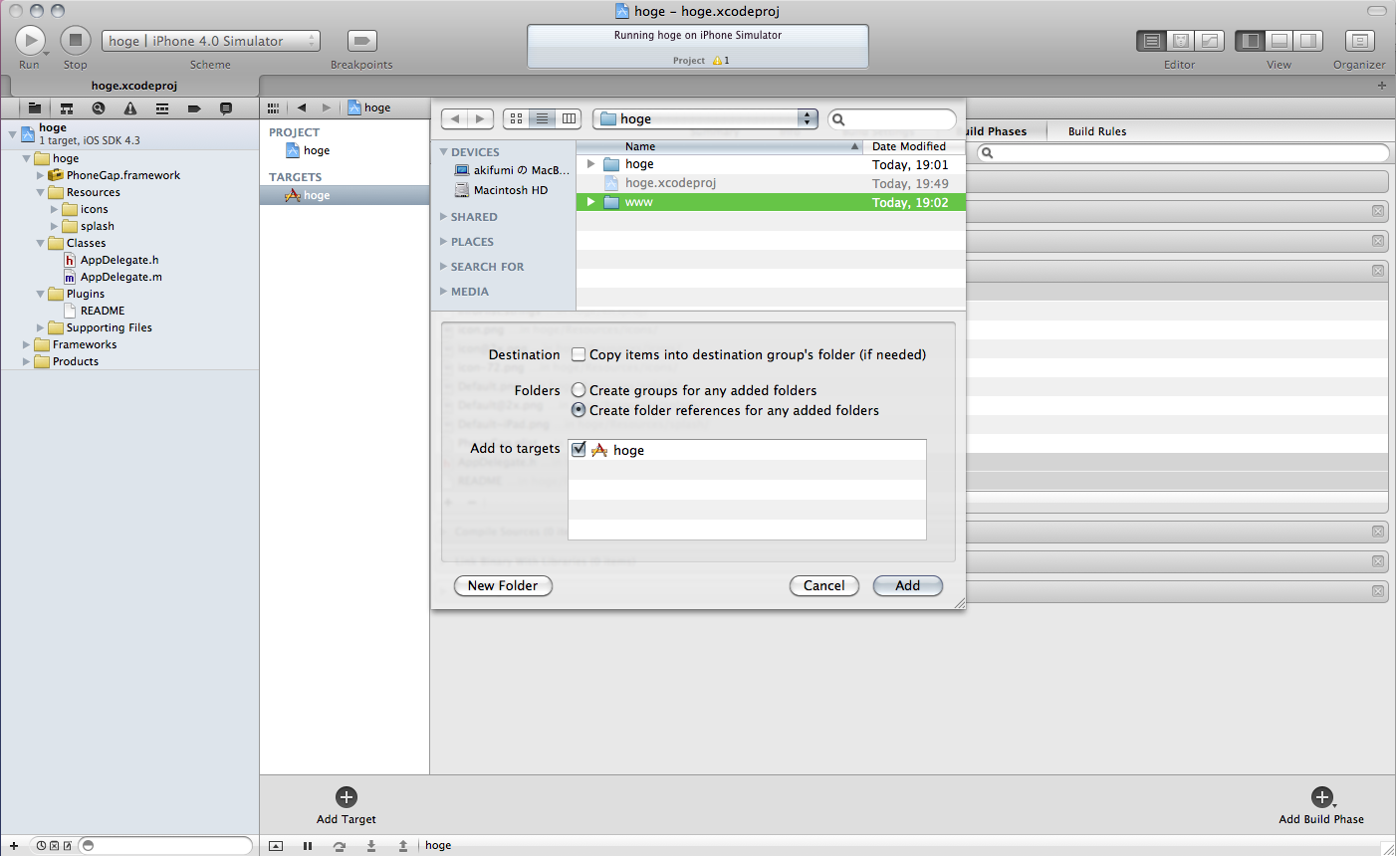Expand the Supporting Files group
Viewport: 1396px width, 856px height.
pyautogui.click(x=41, y=327)
